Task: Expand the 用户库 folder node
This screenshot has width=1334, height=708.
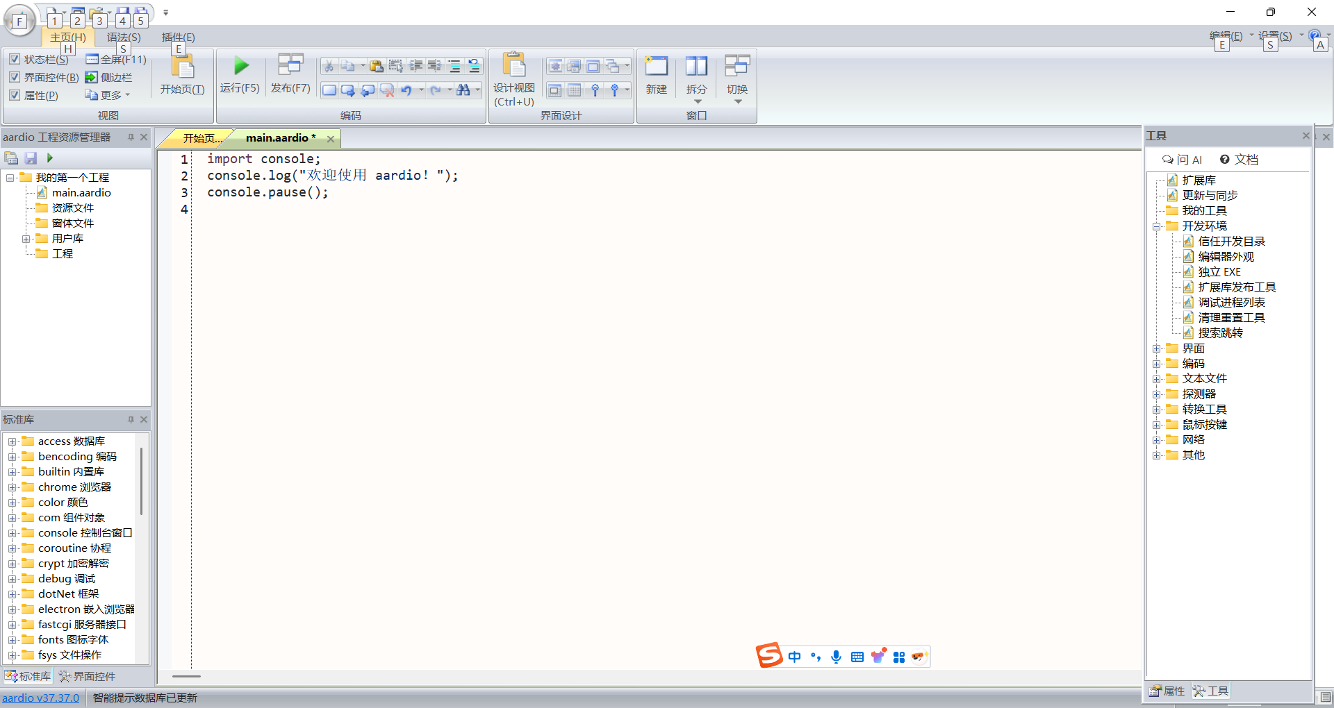Action: point(26,239)
